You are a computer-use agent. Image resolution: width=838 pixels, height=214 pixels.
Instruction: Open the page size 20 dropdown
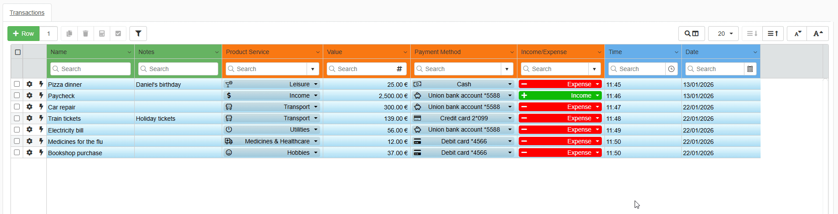tap(723, 34)
